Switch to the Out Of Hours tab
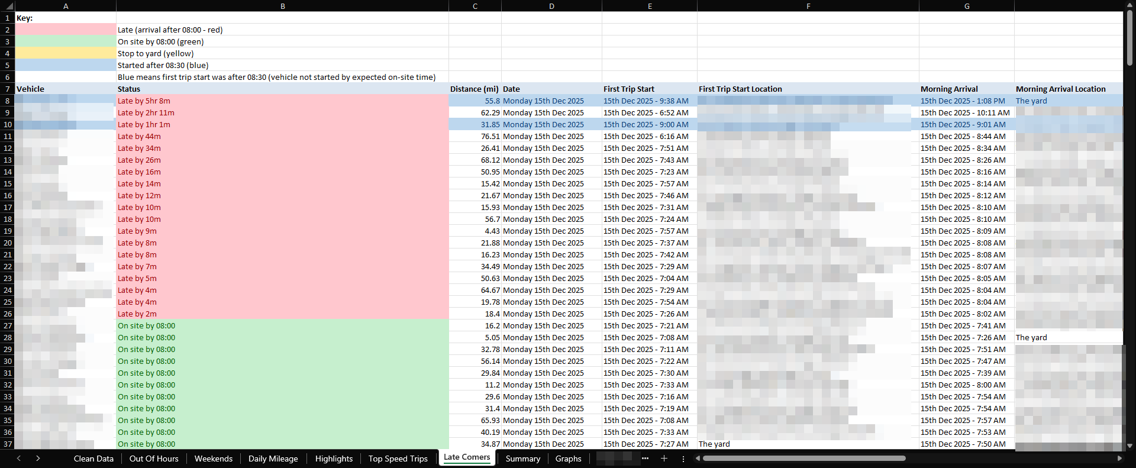Viewport: 1136px width, 468px height. [154, 459]
